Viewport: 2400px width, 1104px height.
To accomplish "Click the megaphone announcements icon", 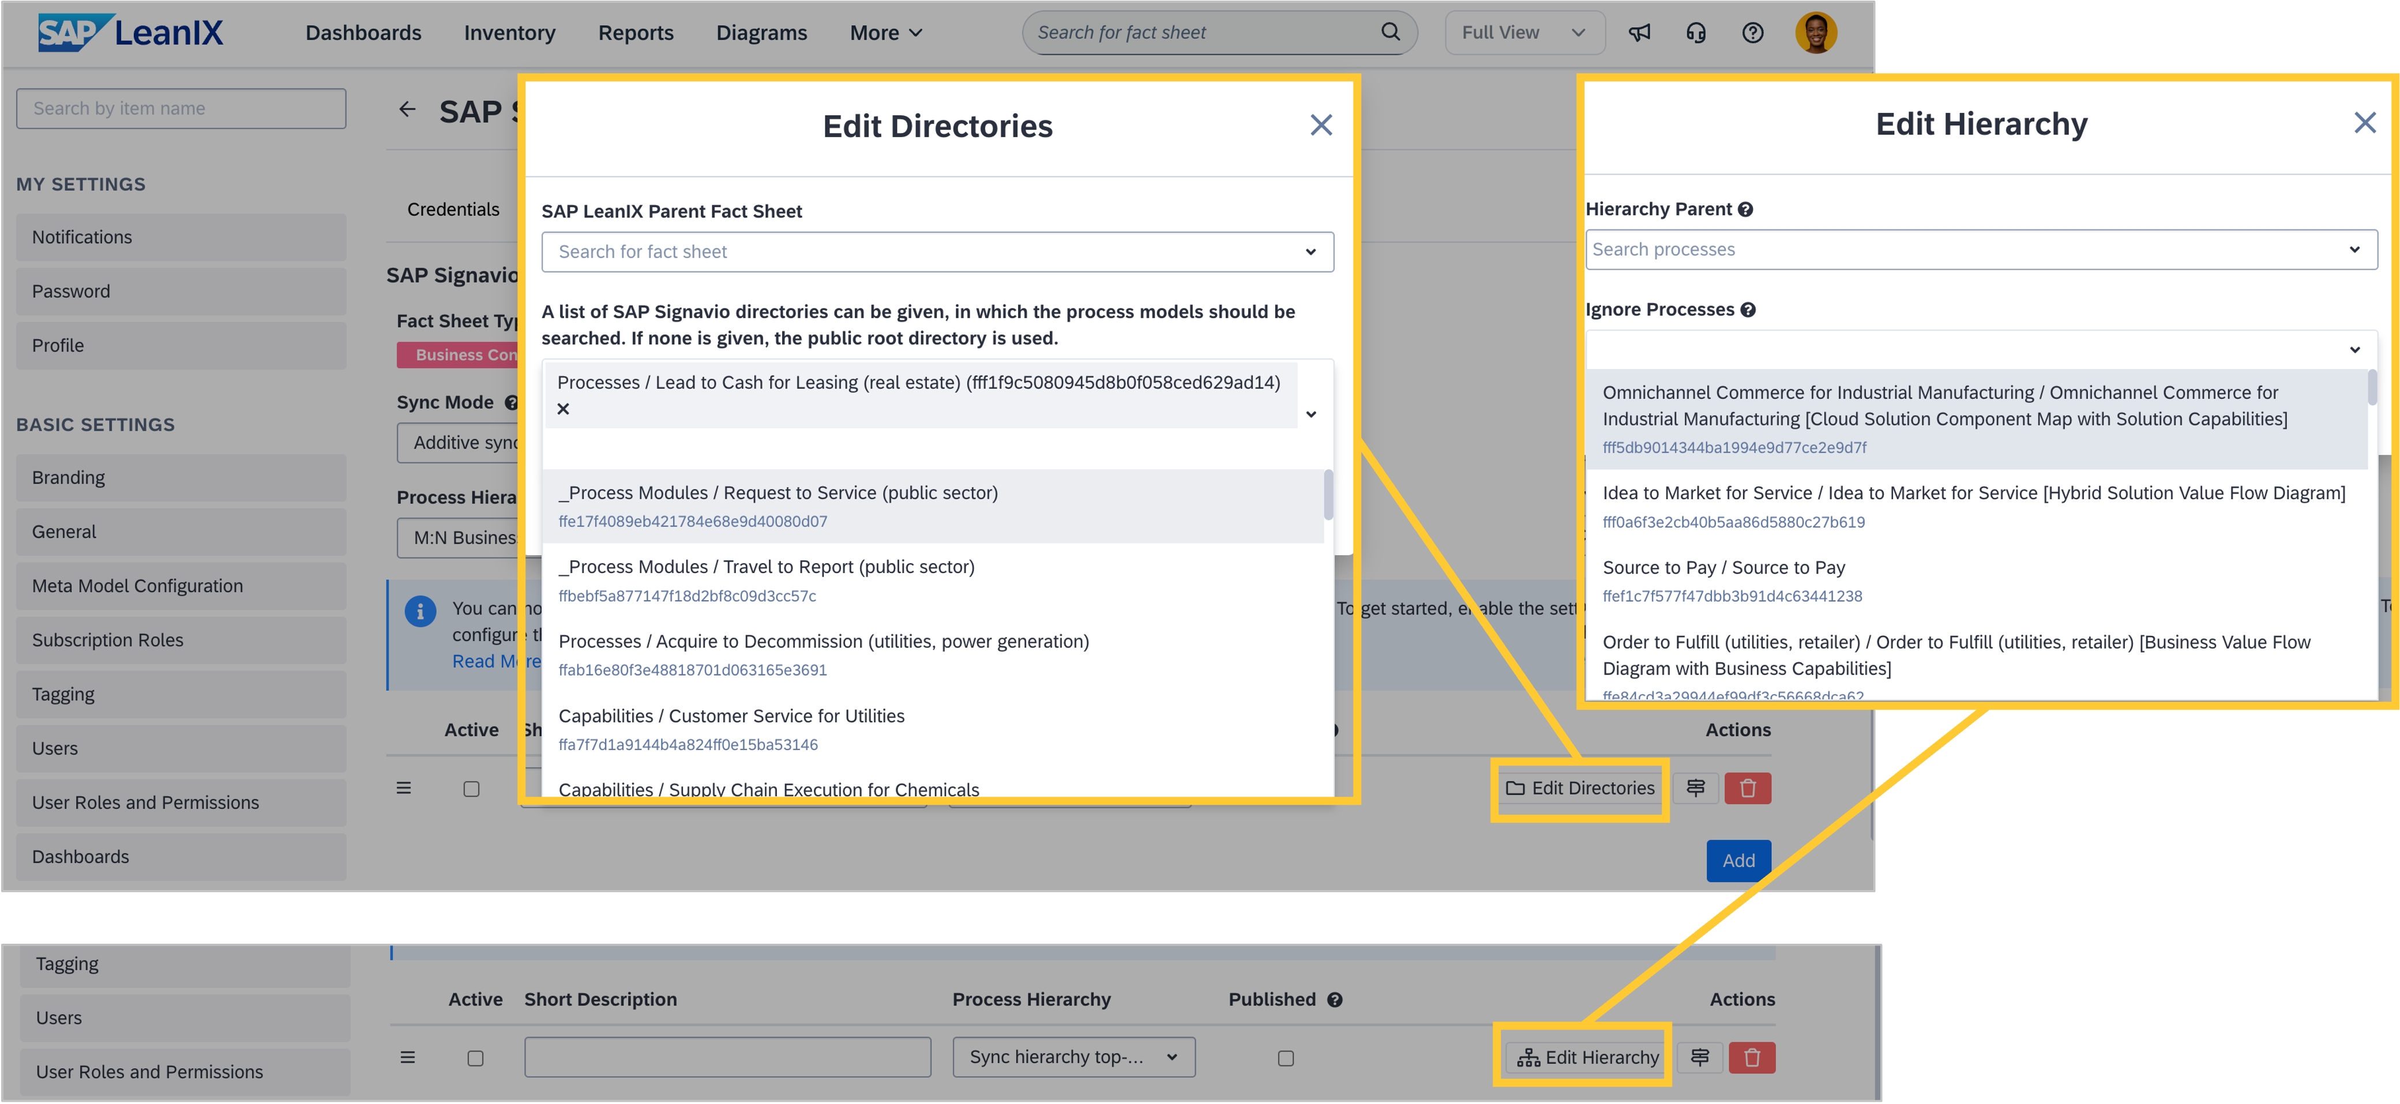I will [1639, 33].
